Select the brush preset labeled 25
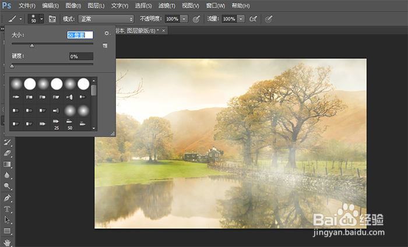 pyautogui.click(x=57, y=124)
